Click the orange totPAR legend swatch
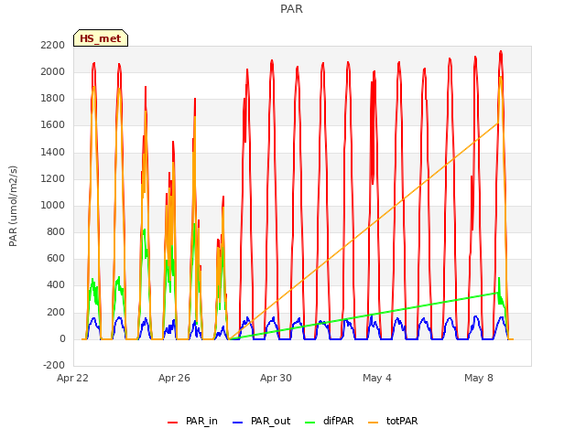 pos(373,423)
